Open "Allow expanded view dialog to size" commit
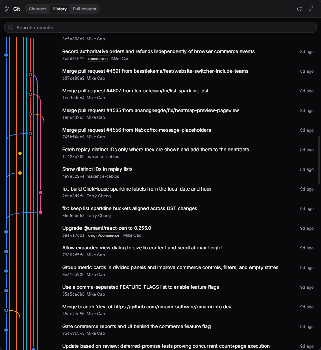Image resolution: width=321 pixels, height=350 pixels. 142,248
